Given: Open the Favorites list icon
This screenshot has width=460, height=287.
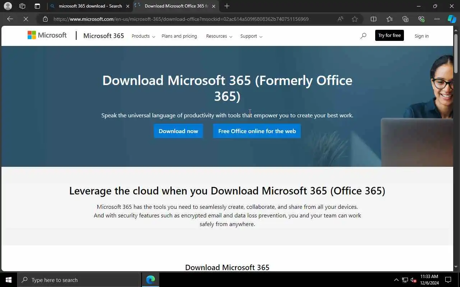Looking at the screenshot, I should [x=390, y=19].
